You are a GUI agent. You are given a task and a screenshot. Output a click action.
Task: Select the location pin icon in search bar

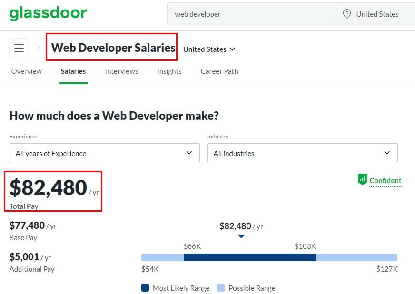click(x=347, y=14)
